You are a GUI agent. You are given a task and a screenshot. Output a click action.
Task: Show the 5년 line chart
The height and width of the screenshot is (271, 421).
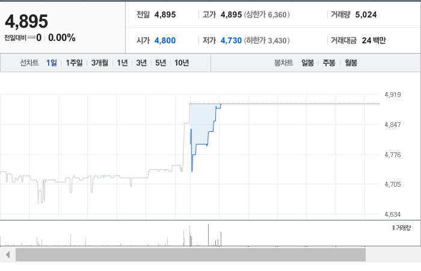[x=161, y=63]
